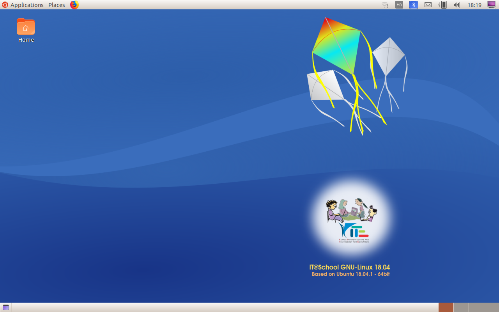The width and height of the screenshot is (499, 312).
Task: Switch to the third workspace
Action: pos(476,307)
